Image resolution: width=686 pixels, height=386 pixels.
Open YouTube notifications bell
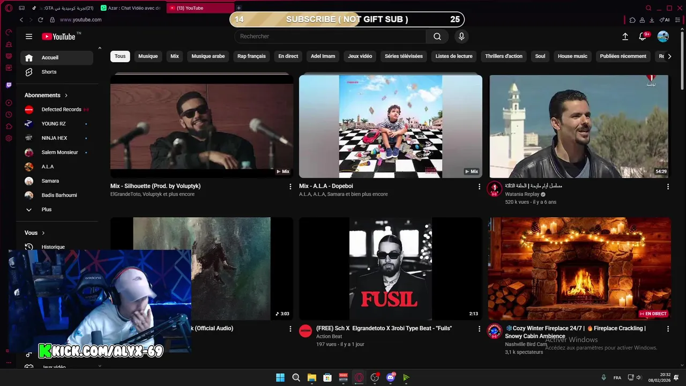643,36
